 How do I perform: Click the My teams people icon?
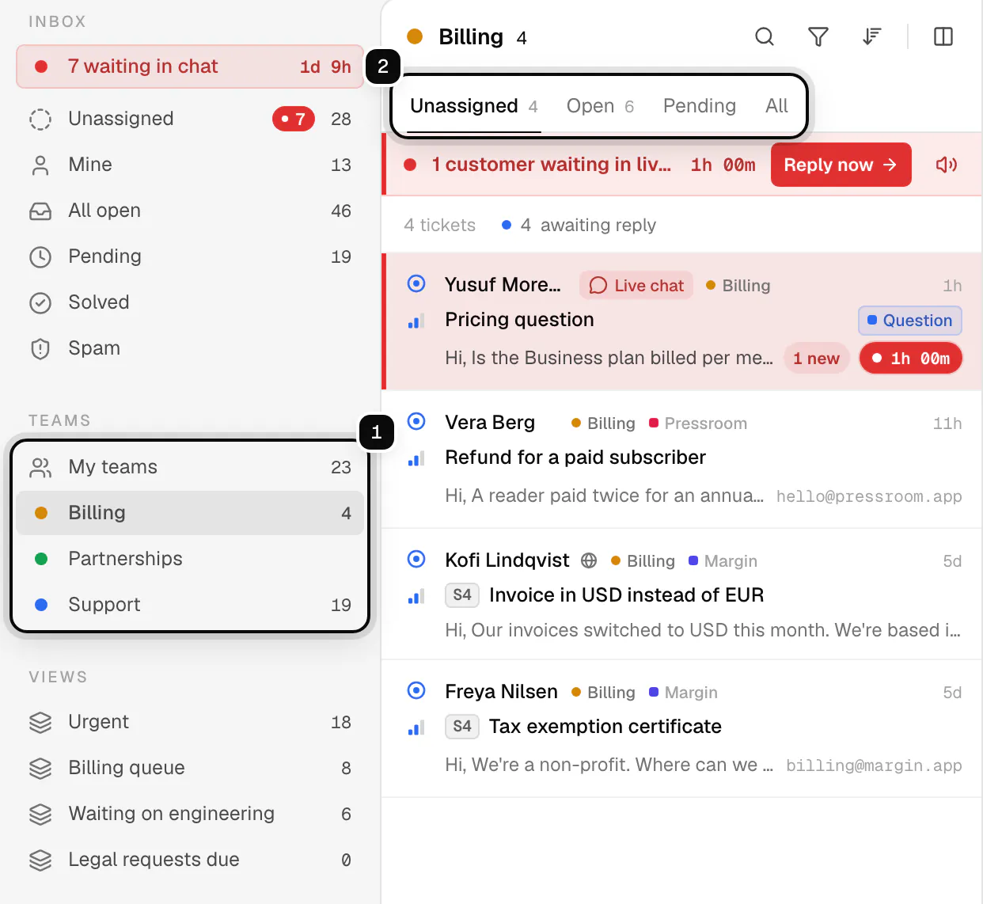(40, 467)
